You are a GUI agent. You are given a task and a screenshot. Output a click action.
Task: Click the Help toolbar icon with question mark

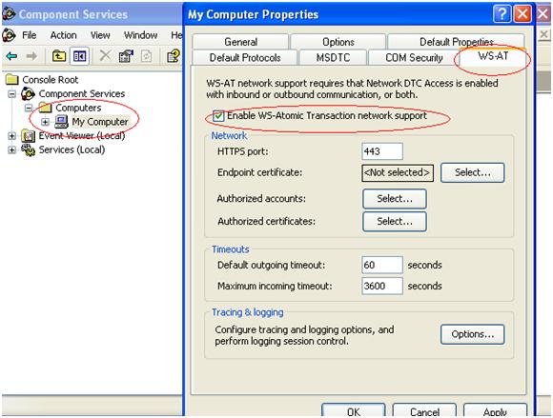click(x=174, y=56)
